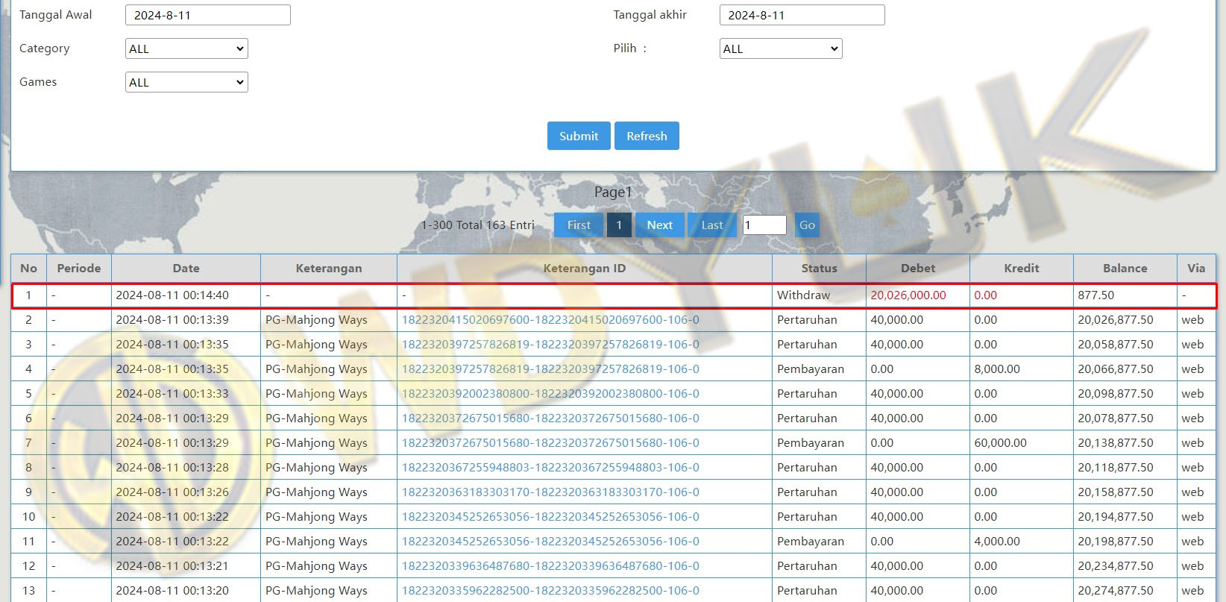Click kredit value 8,000.00
This screenshot has width=1226, height=602.
click(997, 369)
